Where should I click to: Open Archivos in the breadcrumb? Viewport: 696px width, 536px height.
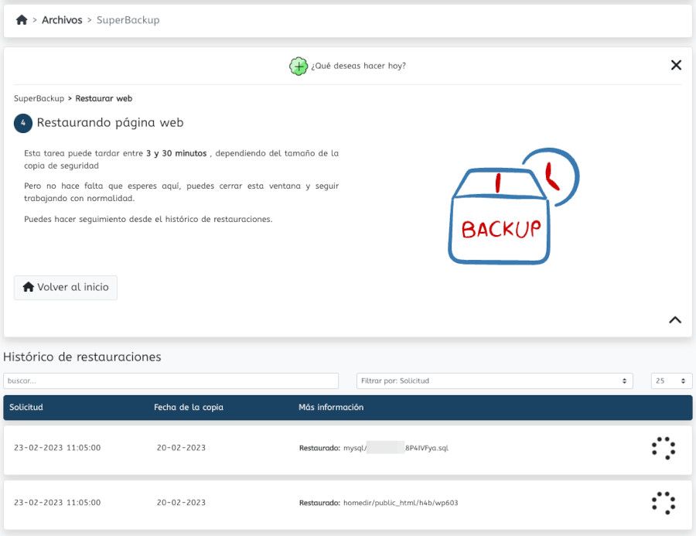click(62, 20)
